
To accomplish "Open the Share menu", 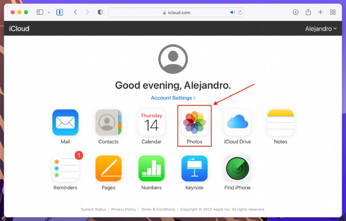I will point(308,12).
